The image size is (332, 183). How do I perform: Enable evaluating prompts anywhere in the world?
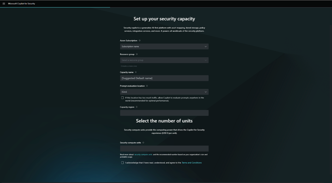coord(123,98)
